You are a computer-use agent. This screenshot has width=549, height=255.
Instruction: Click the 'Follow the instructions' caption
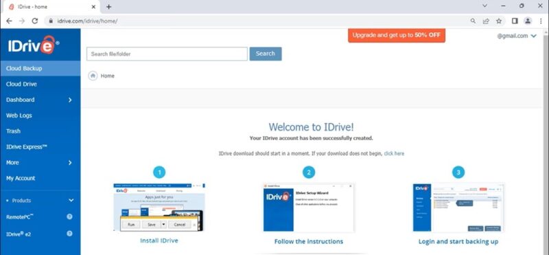coord(309,241)
